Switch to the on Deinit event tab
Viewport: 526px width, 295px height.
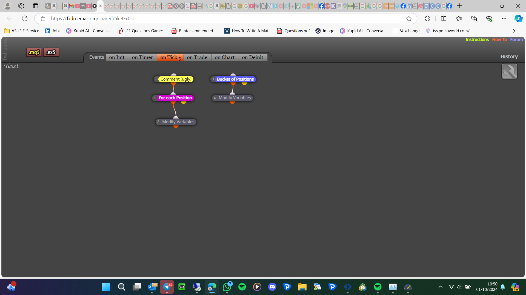click(x=253, y=57)
